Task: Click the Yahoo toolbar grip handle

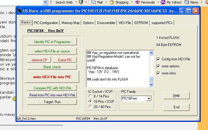Action: coord(51,2)
